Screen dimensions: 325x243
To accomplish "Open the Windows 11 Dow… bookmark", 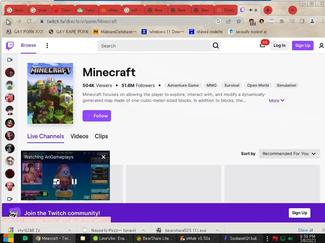I will click(x=163, y=32).
